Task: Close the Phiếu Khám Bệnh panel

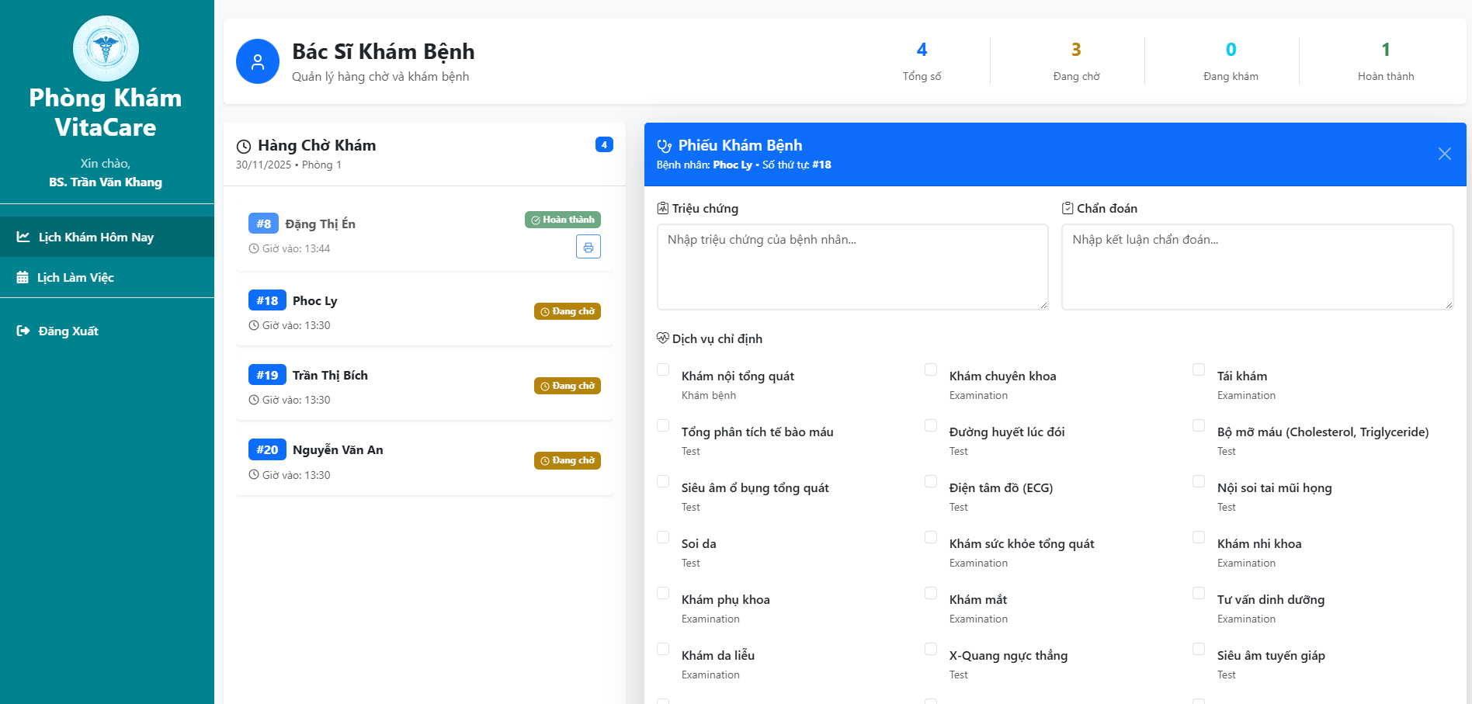Action: (x=1444, y=154)
